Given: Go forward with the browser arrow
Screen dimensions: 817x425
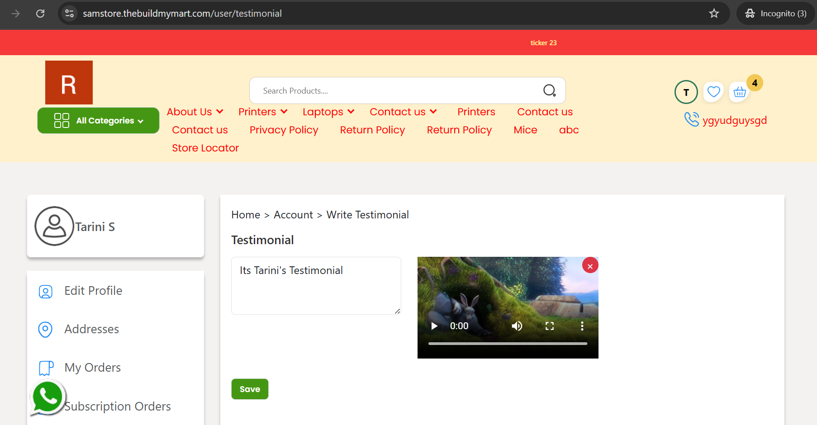Looking at the screenshot, I should pyautogui.click(x=16, y=14).
